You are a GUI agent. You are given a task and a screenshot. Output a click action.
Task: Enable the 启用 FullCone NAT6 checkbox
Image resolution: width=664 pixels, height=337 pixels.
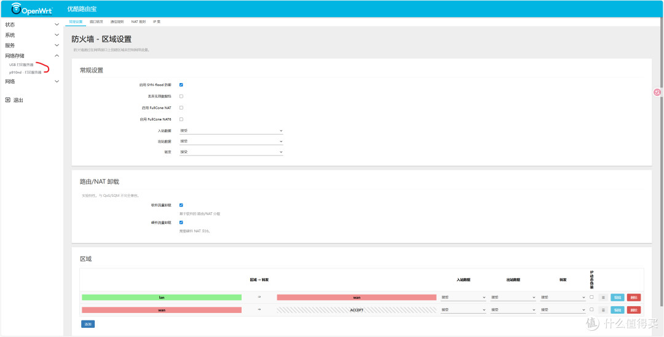click(181, 119)
